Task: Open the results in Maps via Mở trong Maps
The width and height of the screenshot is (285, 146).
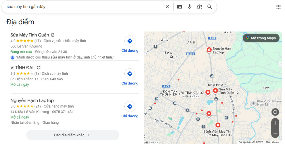Action: 261,38
